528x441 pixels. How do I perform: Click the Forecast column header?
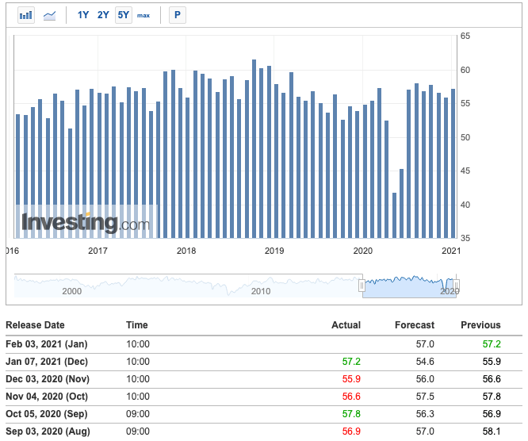(x=415, y=325)
